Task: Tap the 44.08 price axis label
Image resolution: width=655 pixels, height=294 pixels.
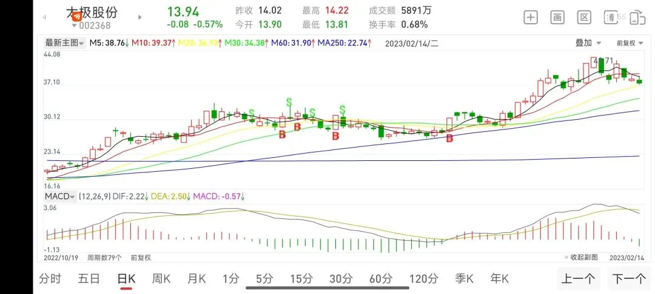Action: coord(53,54)
